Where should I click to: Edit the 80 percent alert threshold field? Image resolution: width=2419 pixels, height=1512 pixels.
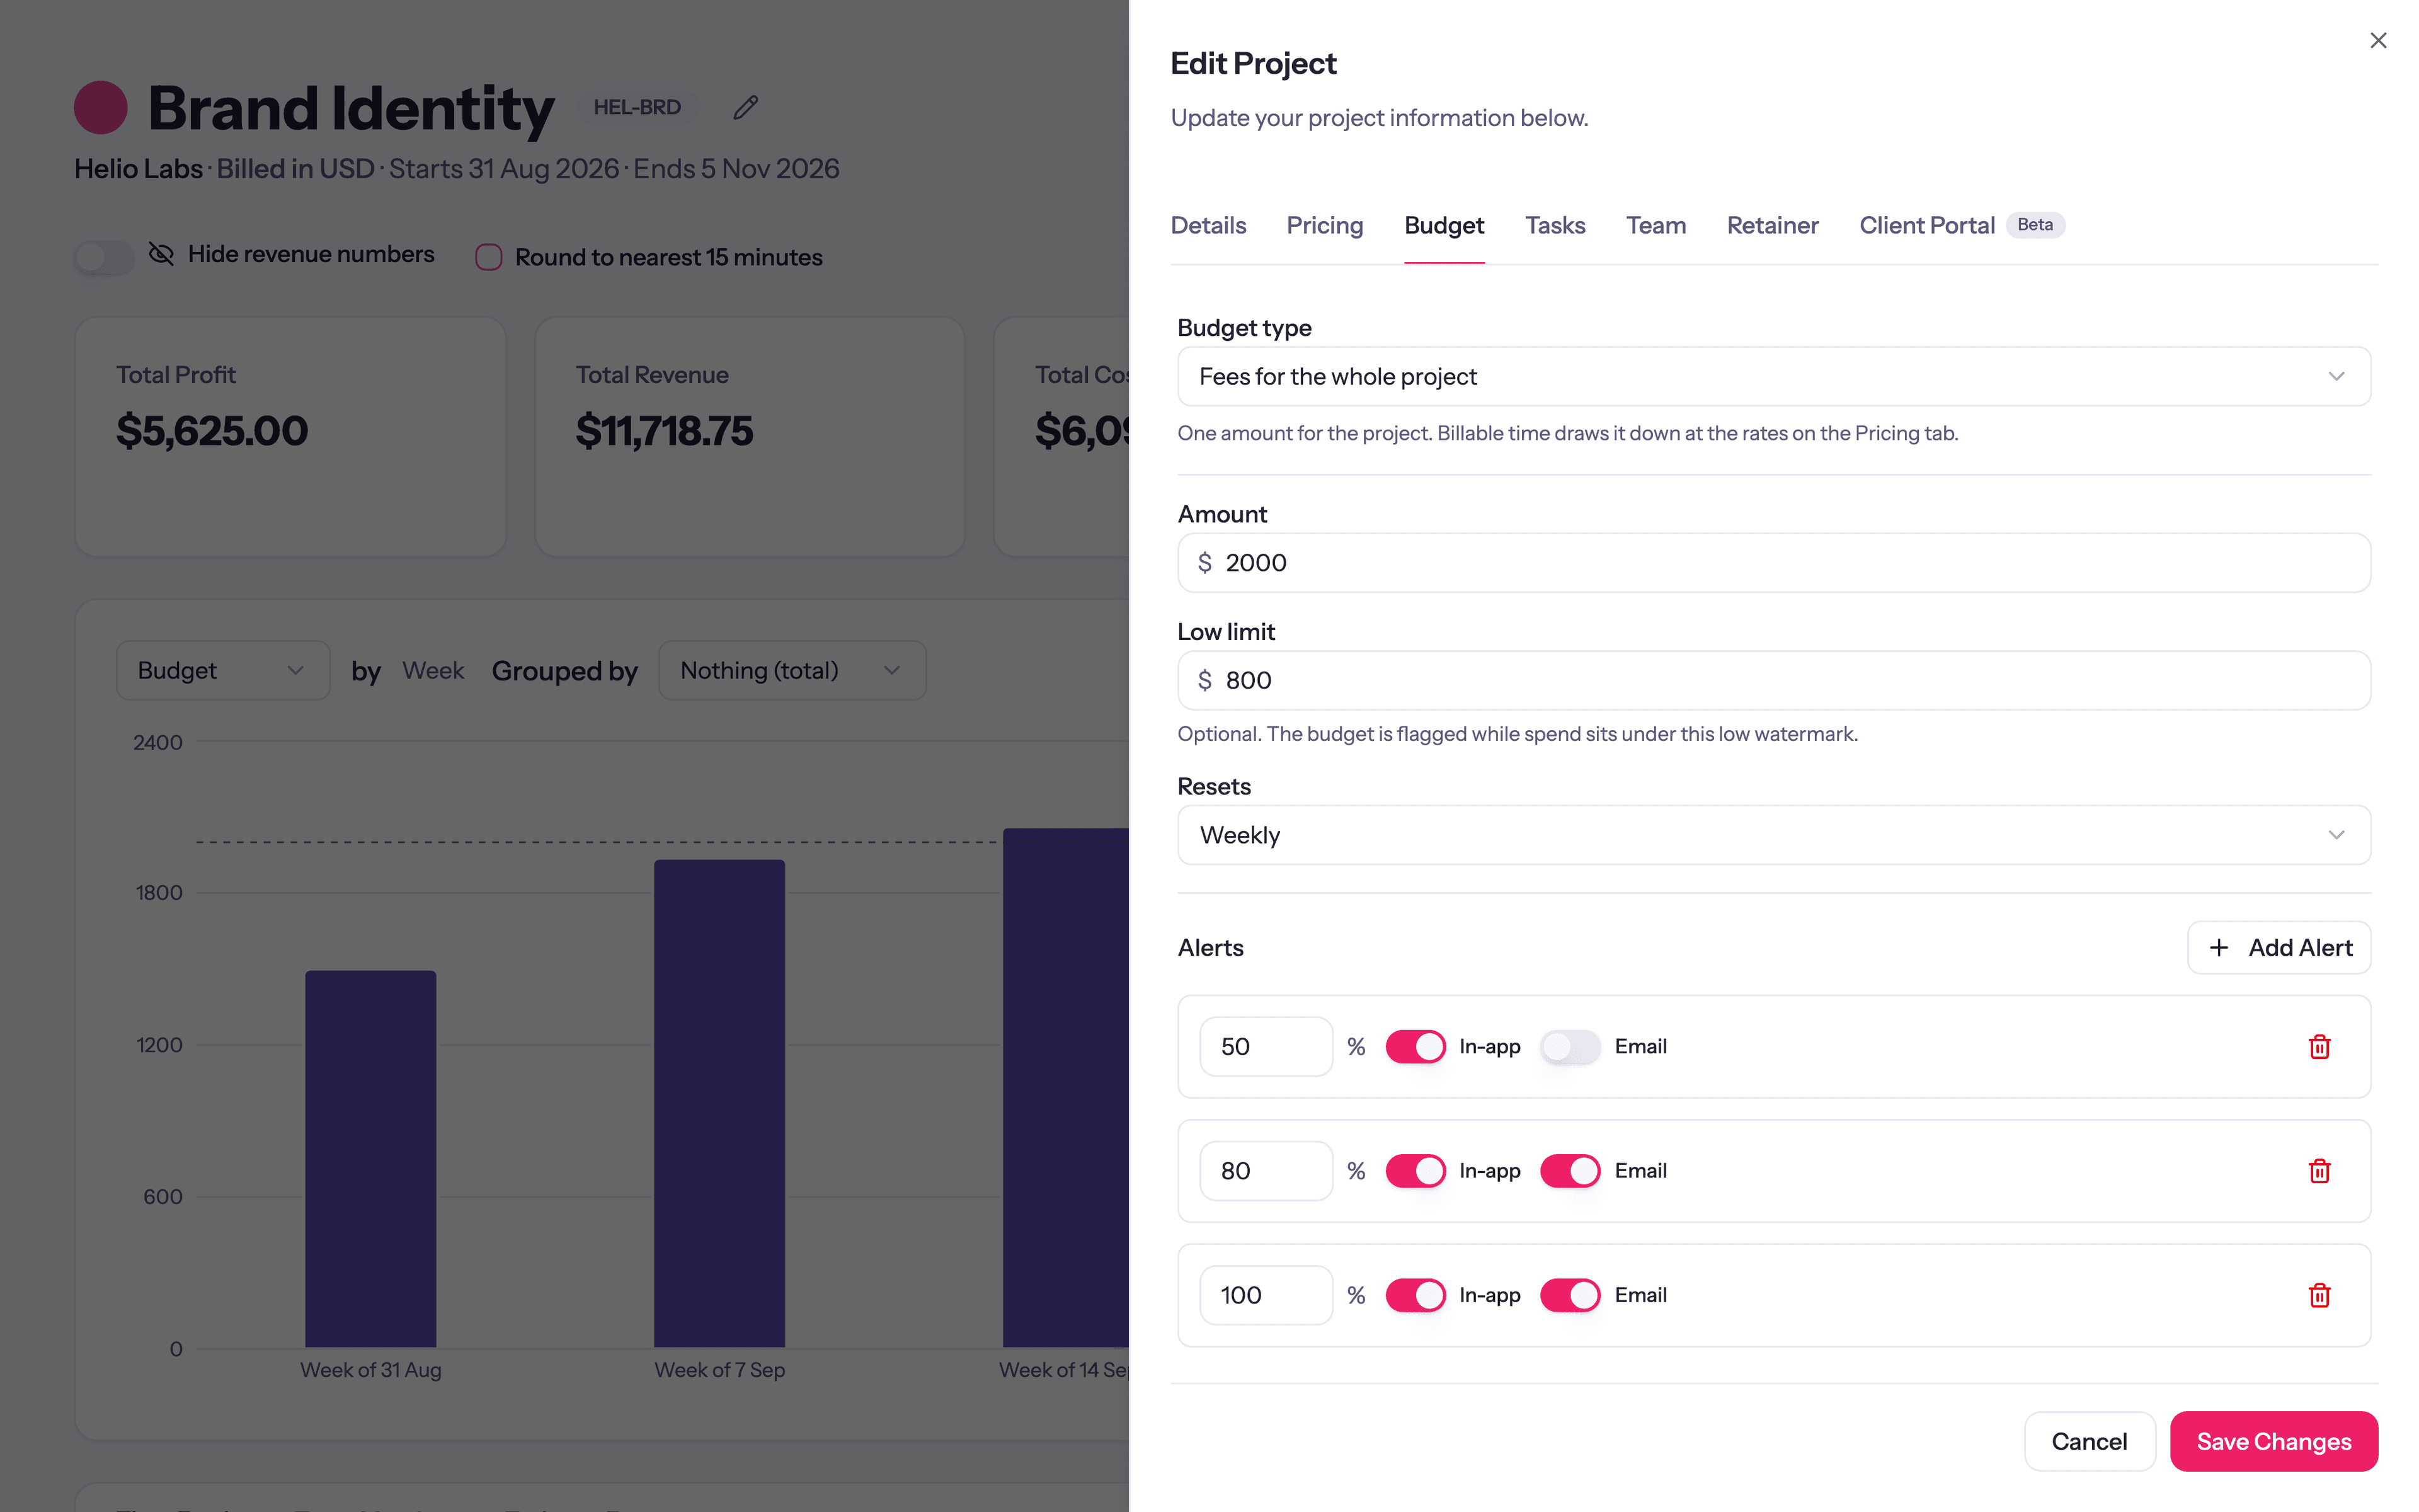point(1266,1171)
